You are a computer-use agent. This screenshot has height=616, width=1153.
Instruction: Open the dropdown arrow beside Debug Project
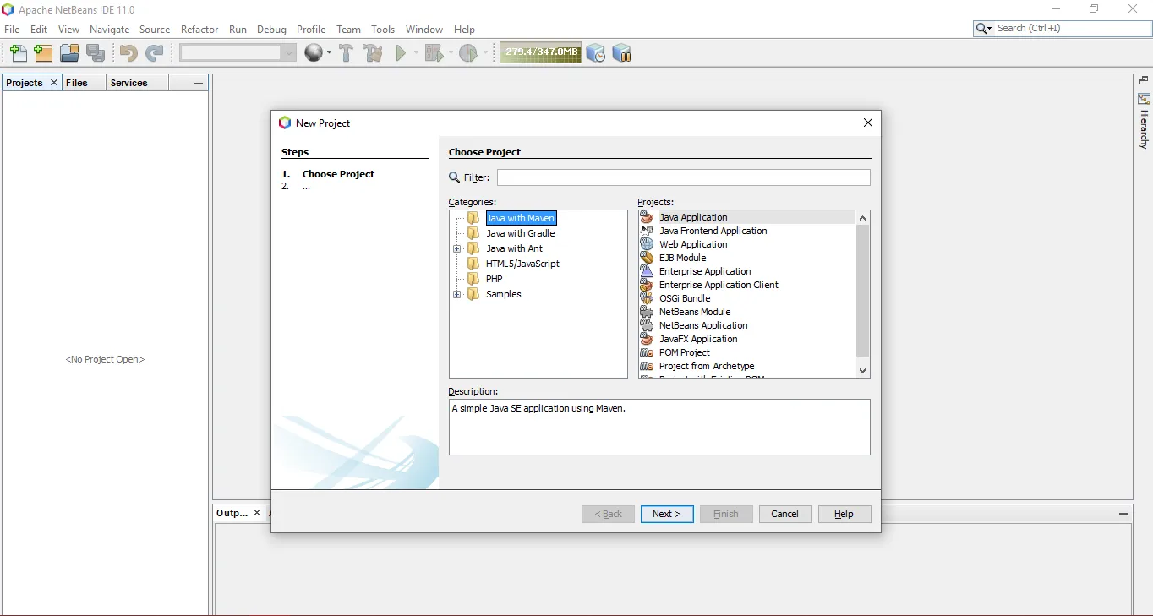coord(449,53)
